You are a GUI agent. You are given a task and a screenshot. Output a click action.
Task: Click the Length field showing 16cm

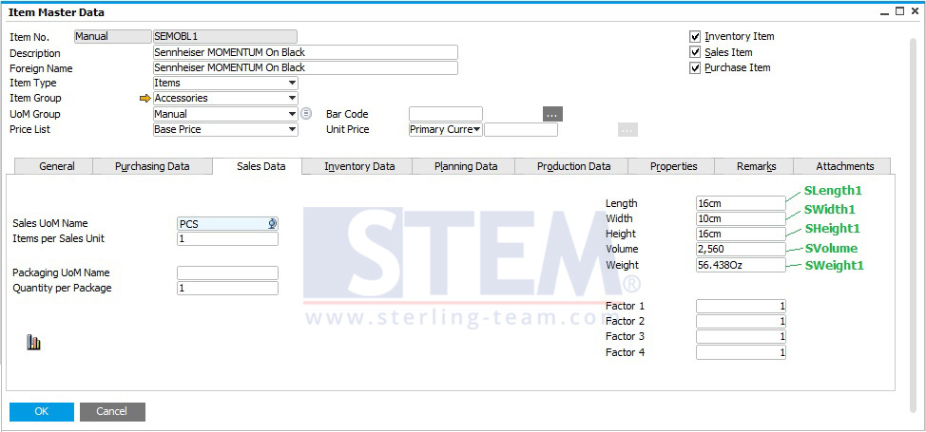[x=742, y=203]
